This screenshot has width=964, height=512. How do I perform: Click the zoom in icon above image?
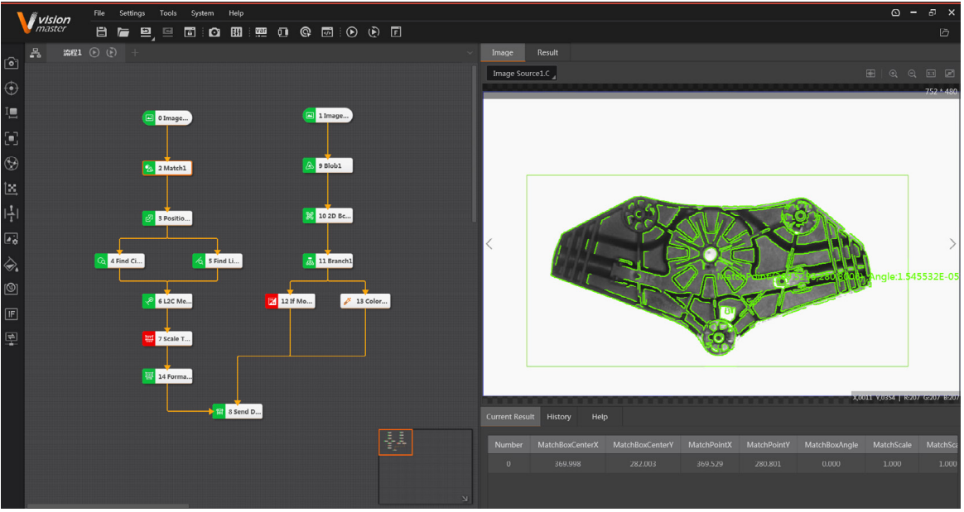pyautogui.click(x=894, y=74)
